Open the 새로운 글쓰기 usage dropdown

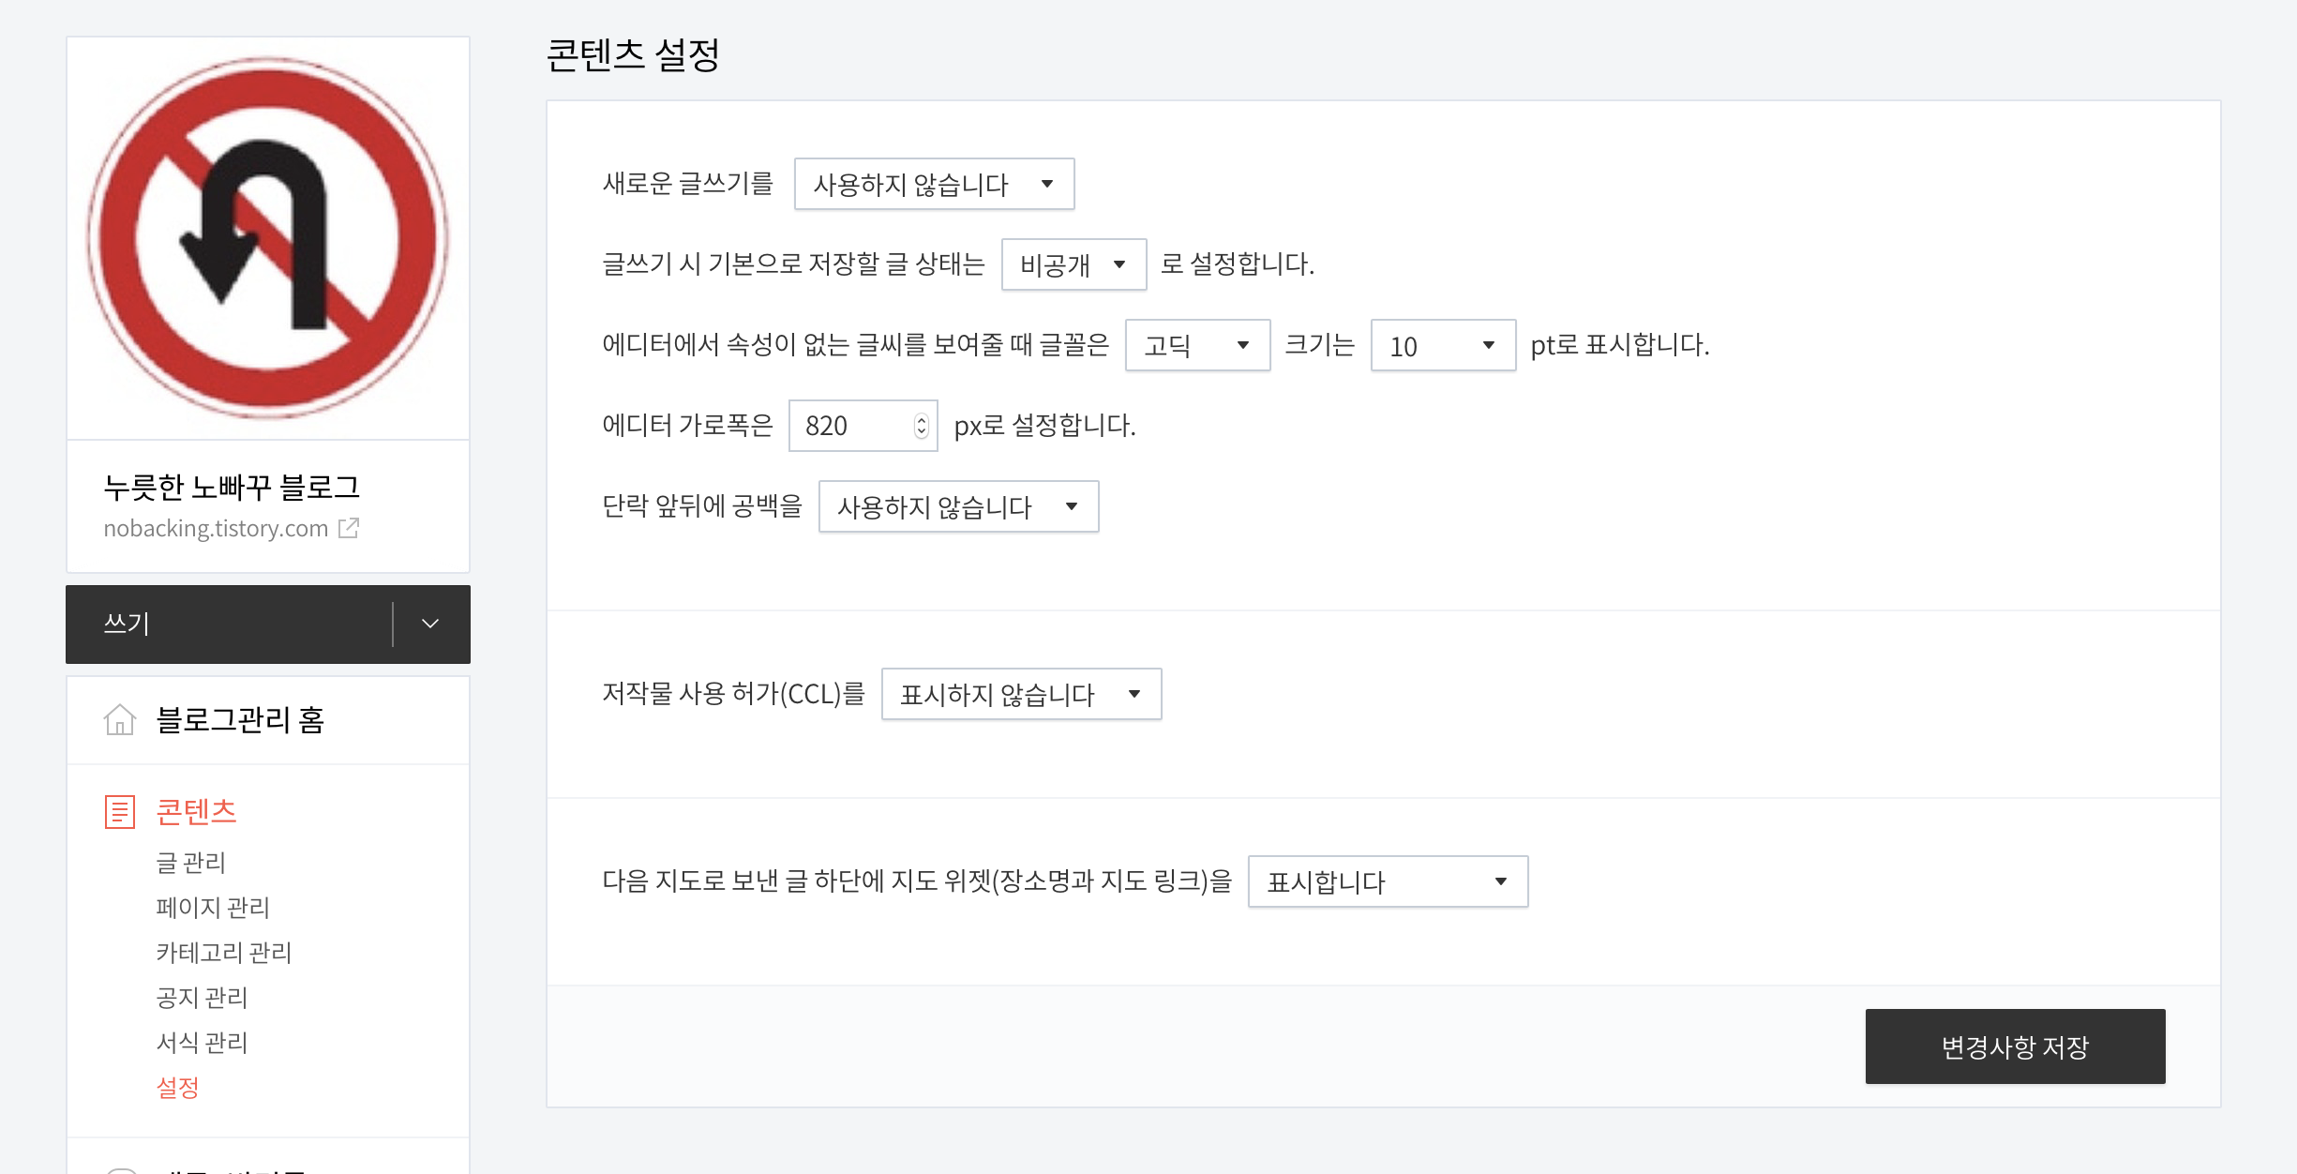pos(934,184)
